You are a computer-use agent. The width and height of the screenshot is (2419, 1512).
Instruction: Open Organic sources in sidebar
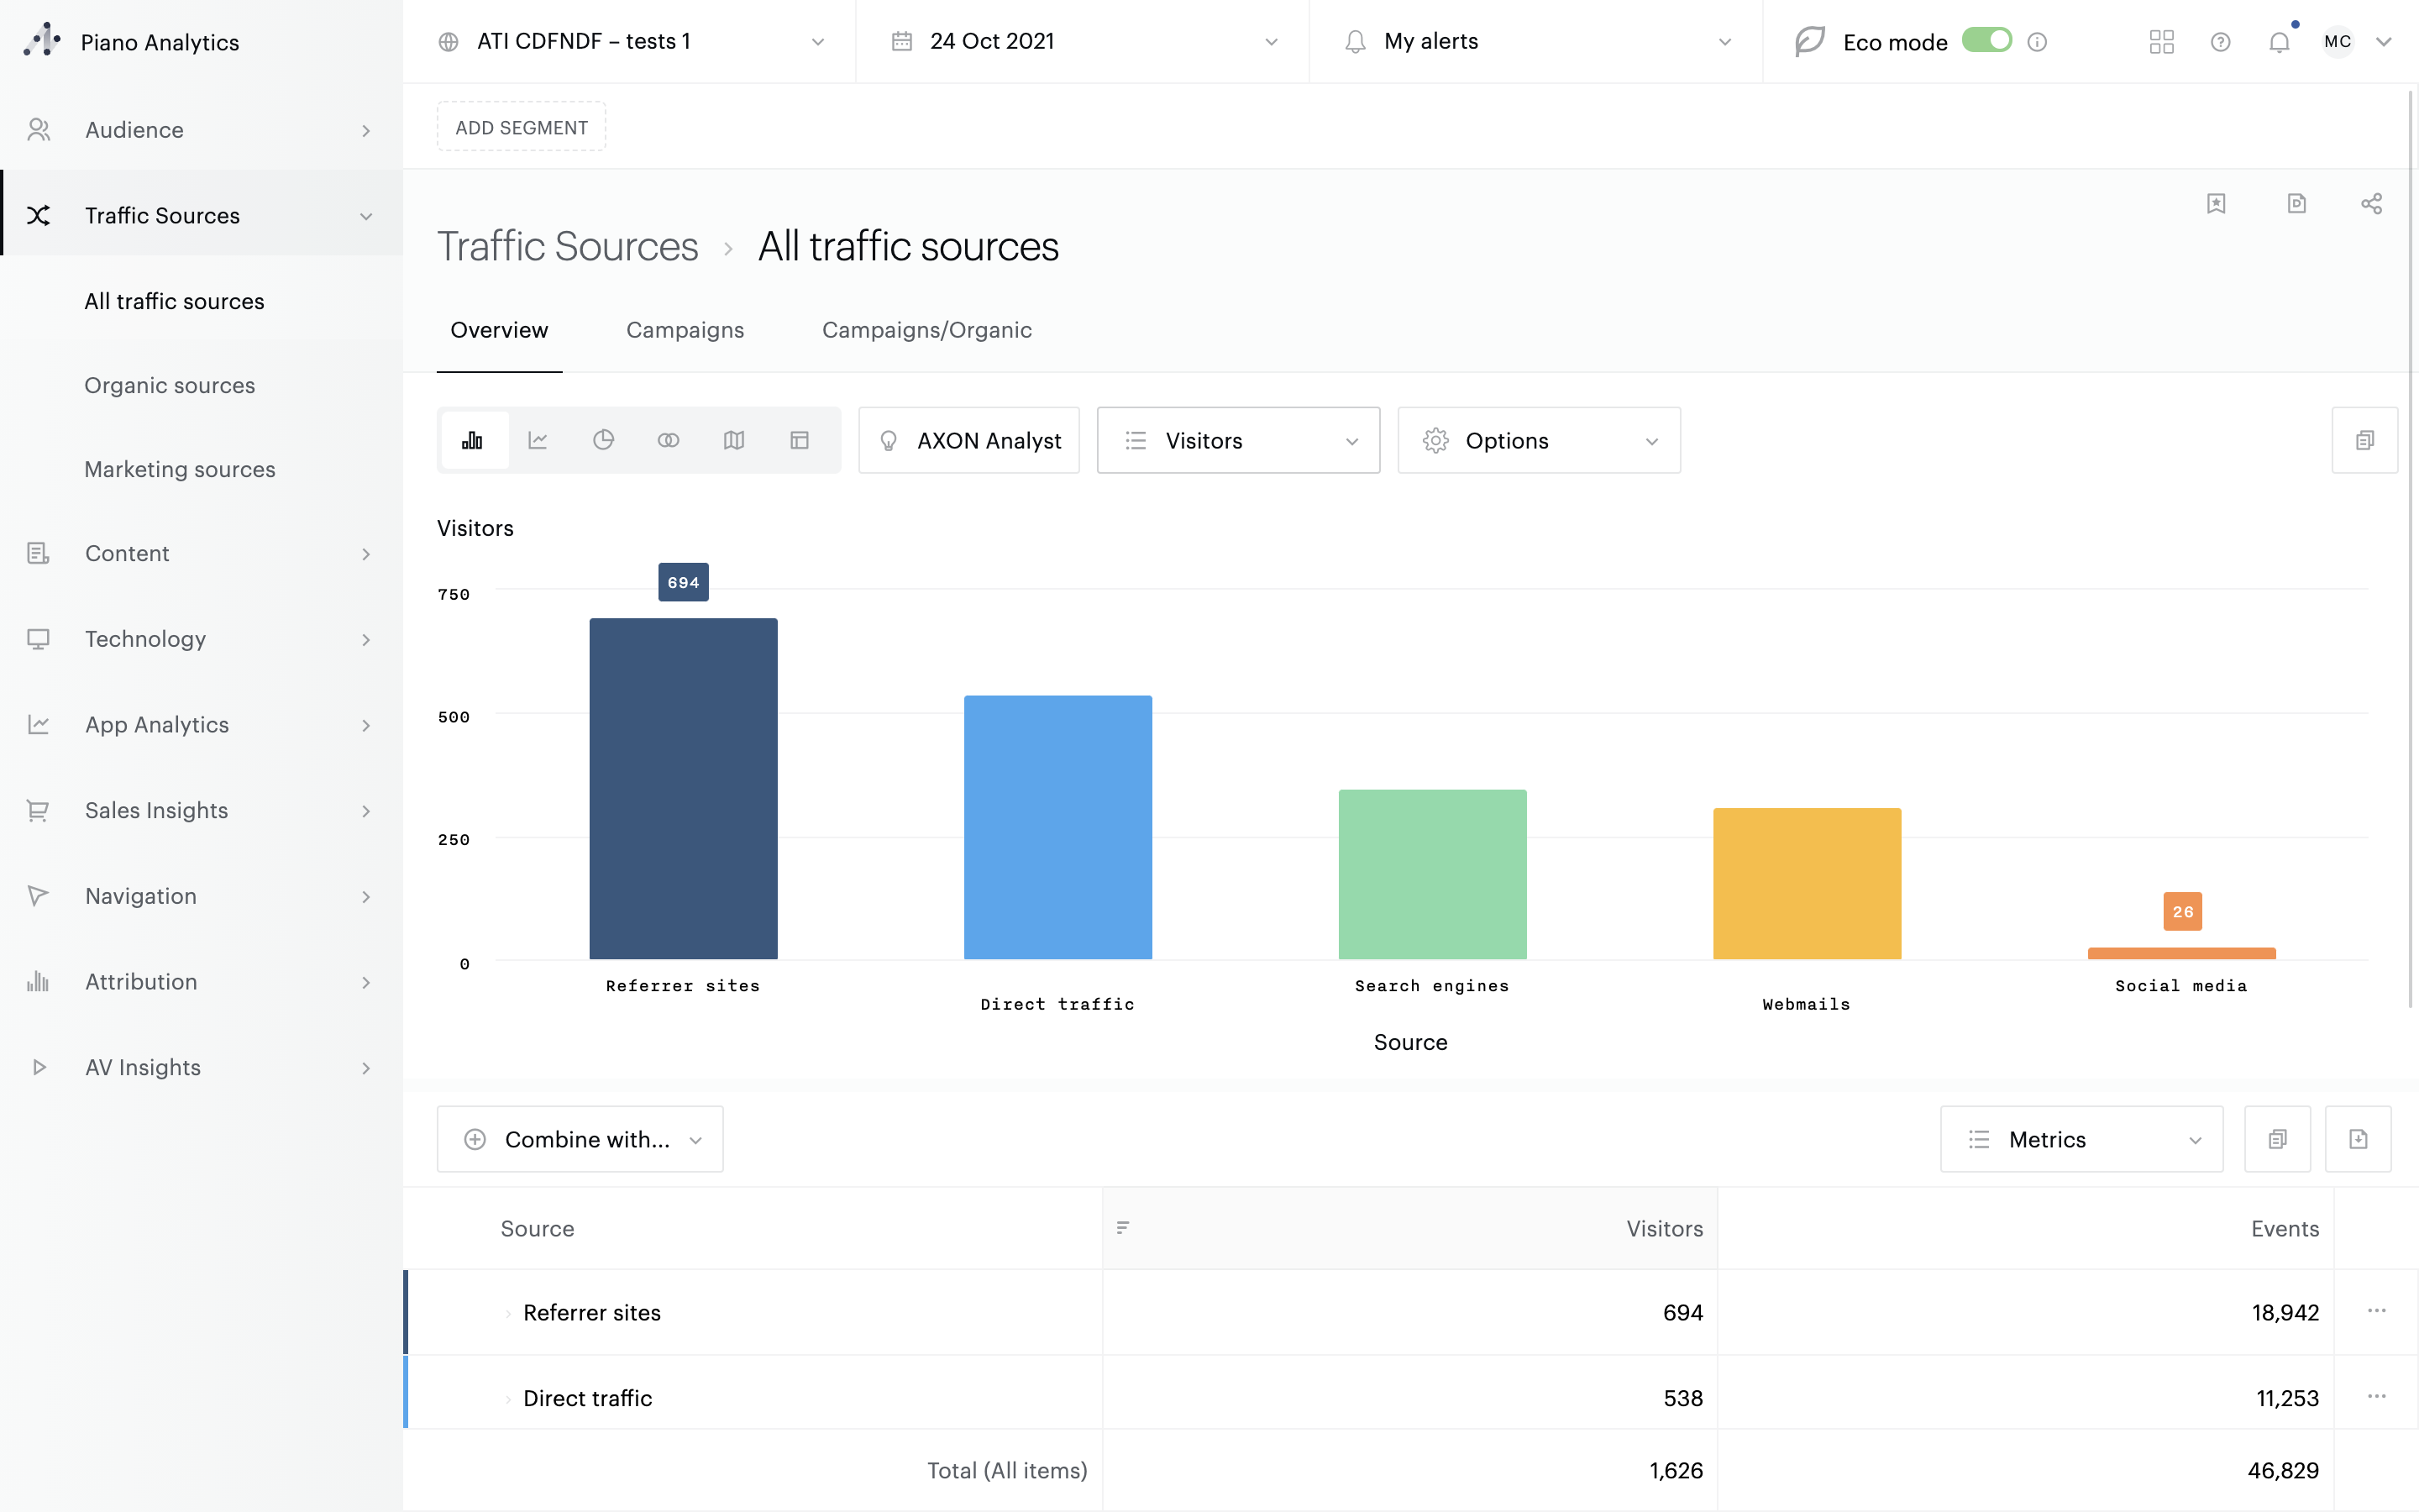pos(170,385)
